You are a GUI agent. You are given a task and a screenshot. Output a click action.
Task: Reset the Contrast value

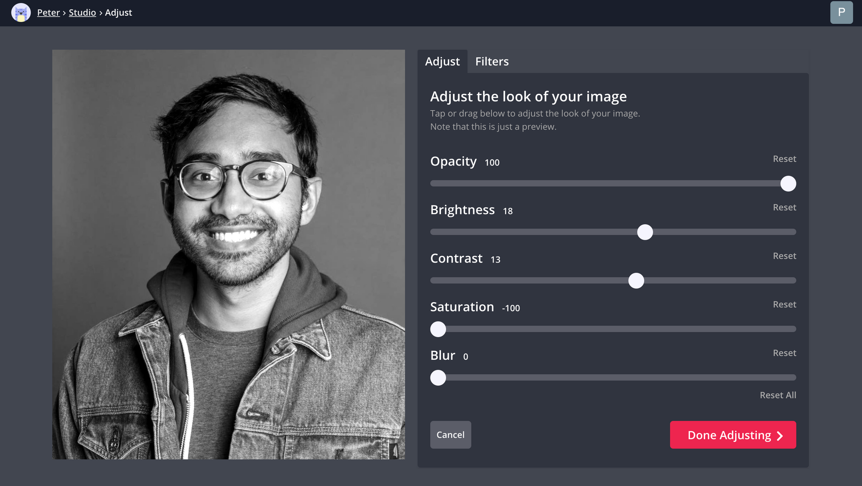[x=784, y=256]
